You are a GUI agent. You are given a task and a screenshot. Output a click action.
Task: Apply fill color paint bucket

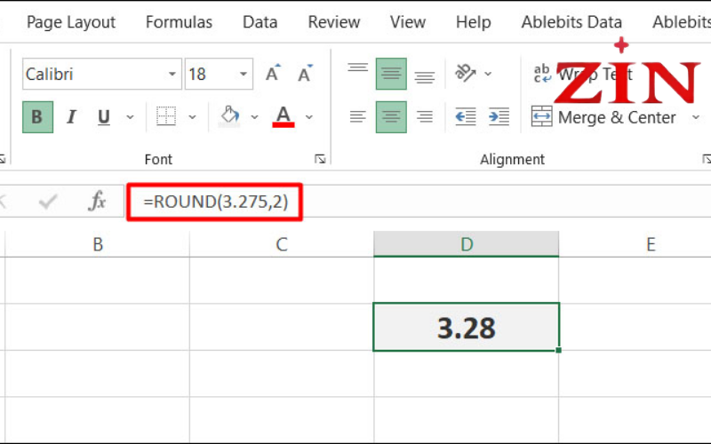pos(229,116)
